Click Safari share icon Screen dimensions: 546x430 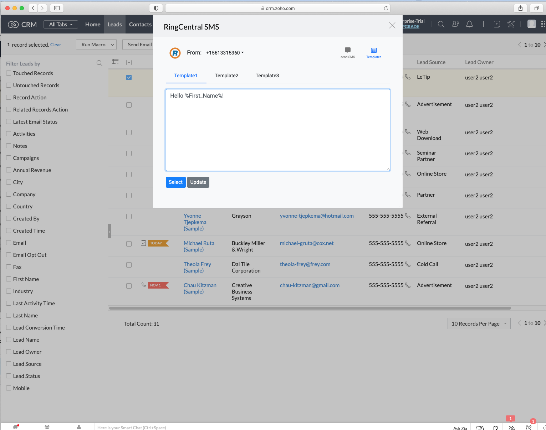pos(520,8)
